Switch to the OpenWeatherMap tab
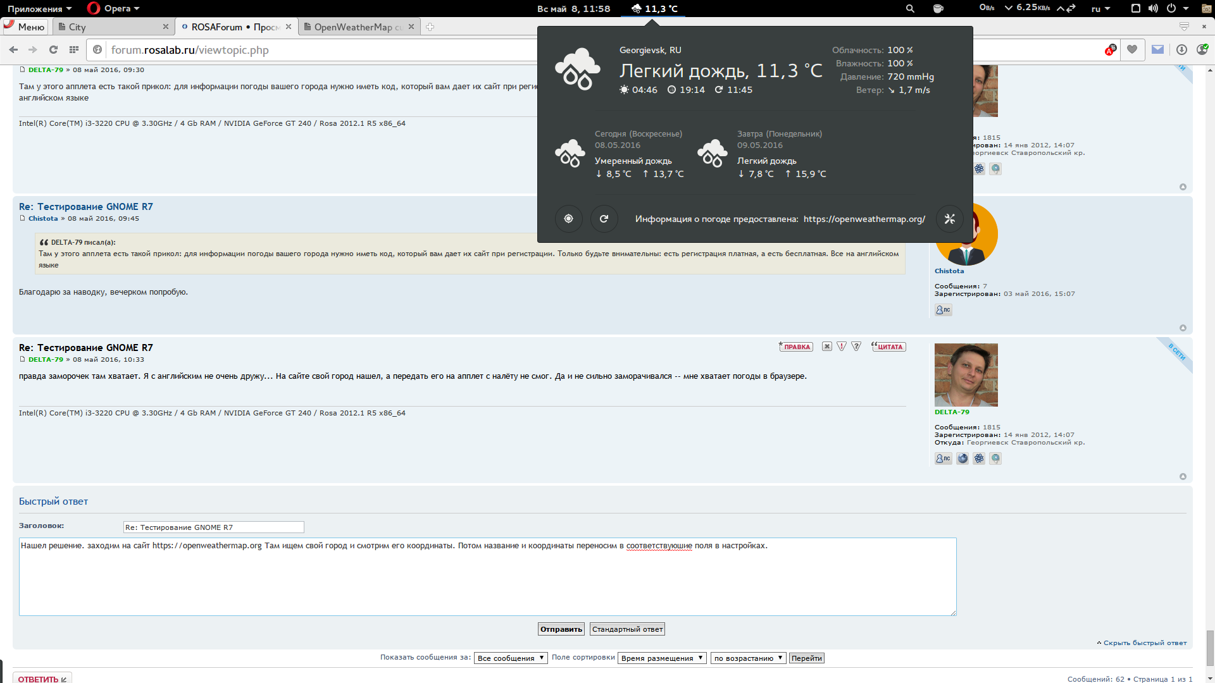 (358, 27)
